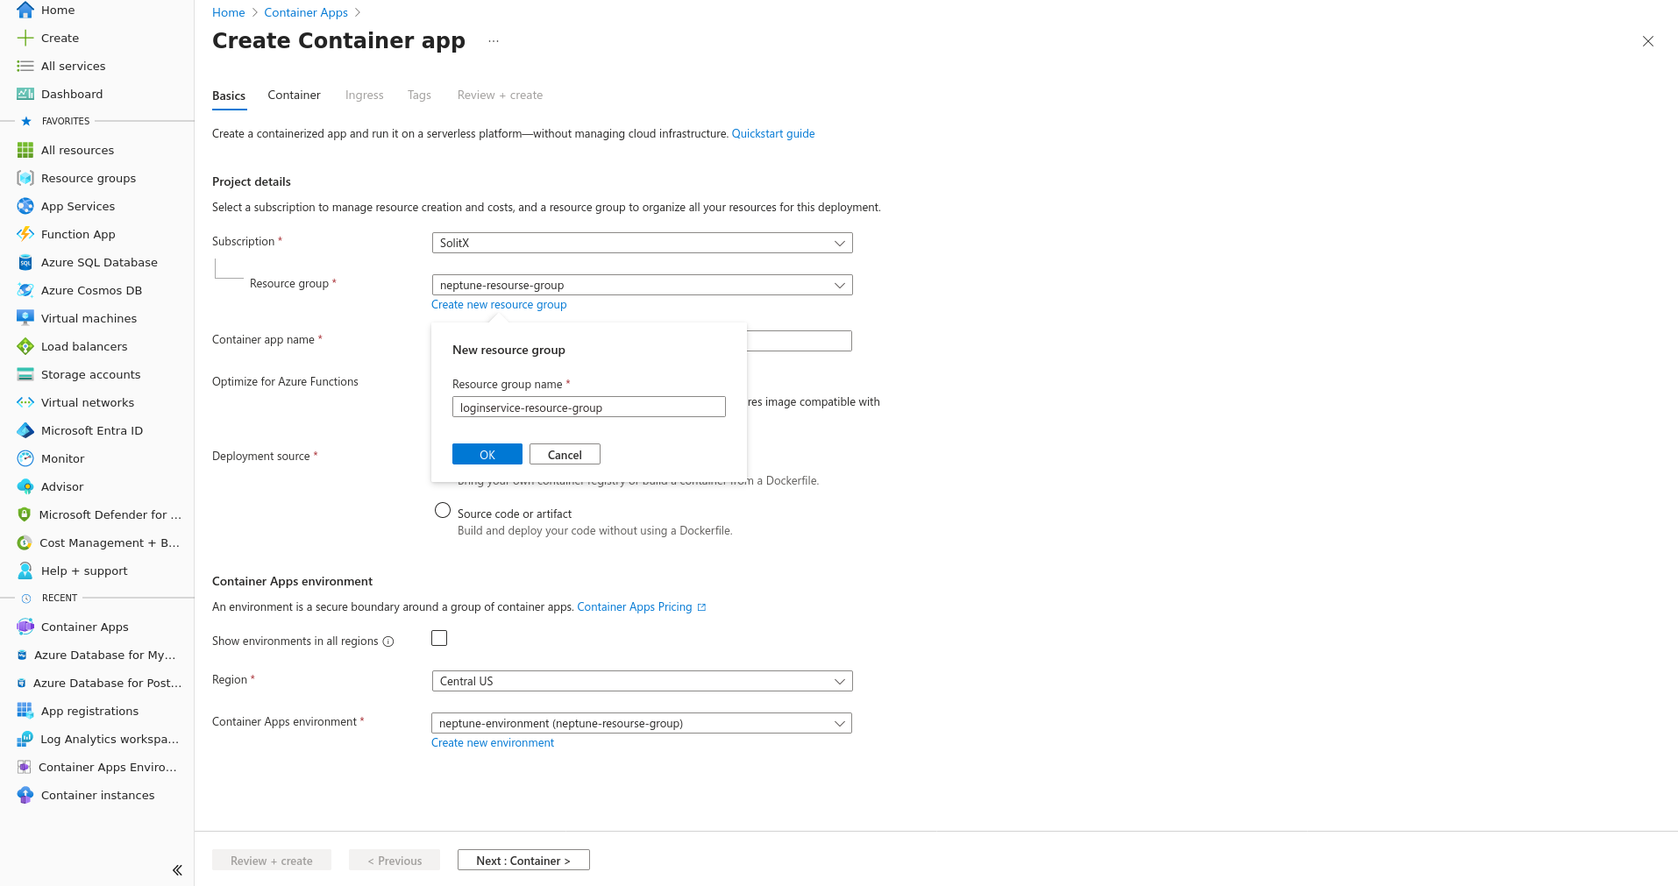1678x886 pixels.
Task: Click Review + create bottom button
Action: click(x=272, y=861)
